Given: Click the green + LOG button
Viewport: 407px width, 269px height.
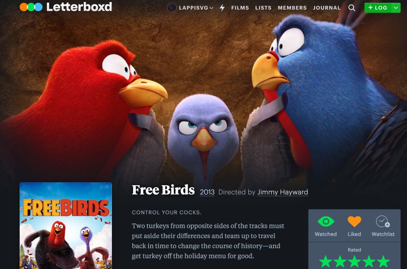Looking at the screenshot, I should 378,8.
